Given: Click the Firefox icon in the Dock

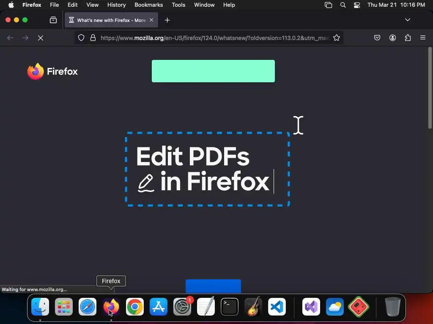Looking at the screenshot, I should point(111,307).
